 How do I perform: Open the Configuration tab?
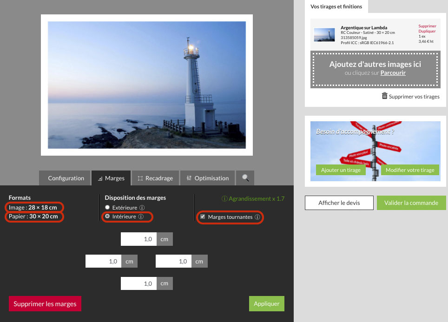(x=66, y=178)
